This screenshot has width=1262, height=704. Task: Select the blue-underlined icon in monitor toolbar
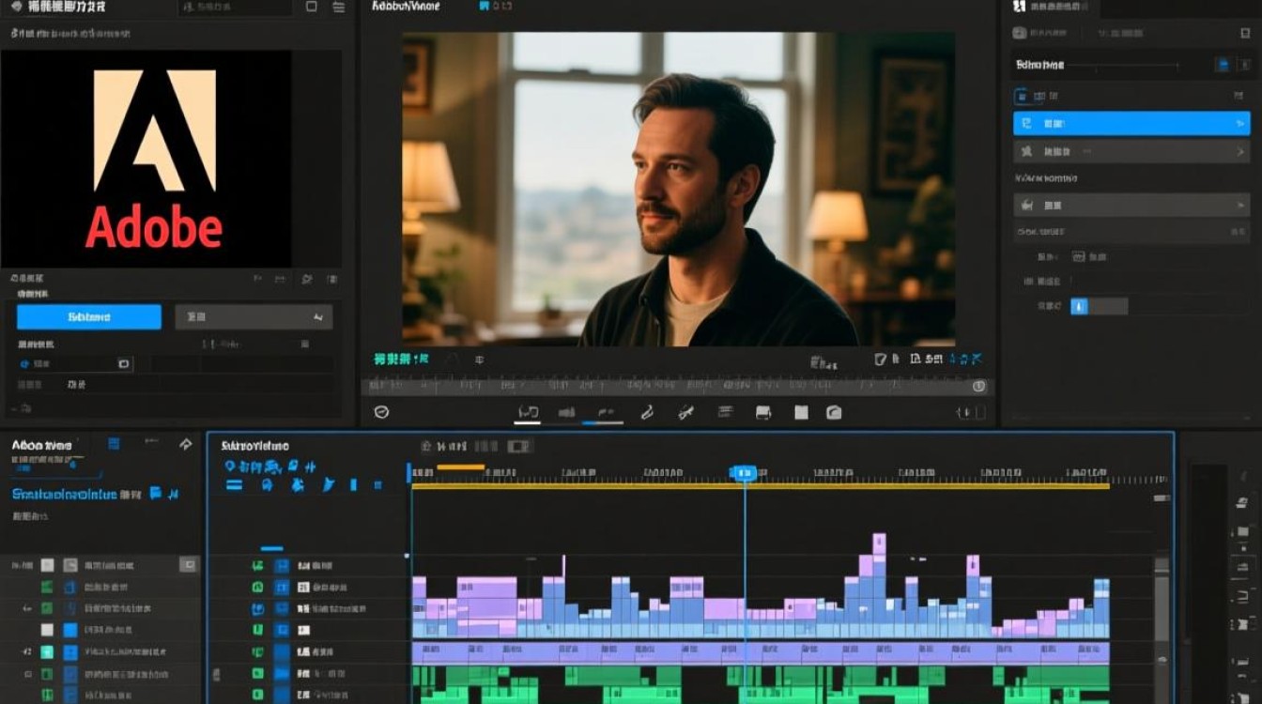pos(604,413)
